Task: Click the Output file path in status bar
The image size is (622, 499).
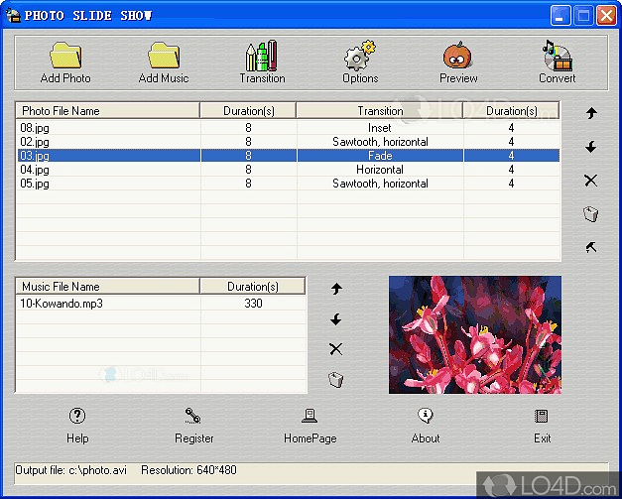Action: point(70,470)
